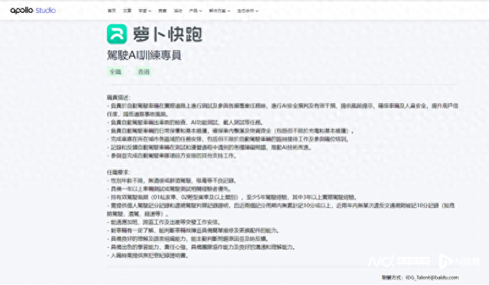The width and height of the screenshot is (489, 285).
Task: Expand the 学堂 dropdown menu
Action: tap(144, 11)
